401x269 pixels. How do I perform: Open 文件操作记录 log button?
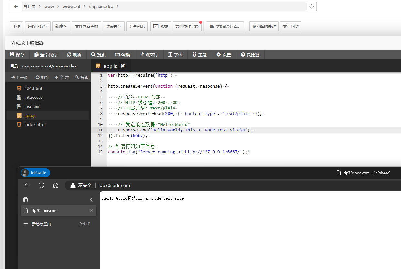187,26
